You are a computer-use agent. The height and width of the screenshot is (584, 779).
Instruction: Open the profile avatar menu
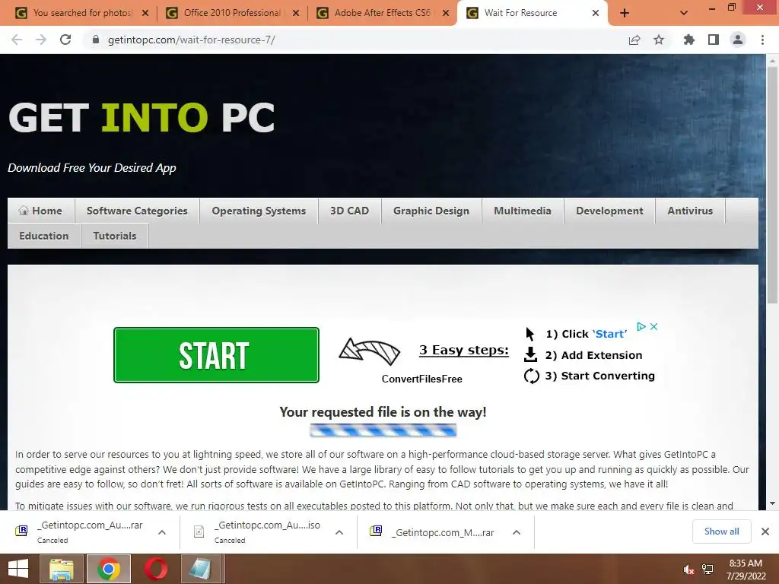pyautogui.click(x=738, y=40)
